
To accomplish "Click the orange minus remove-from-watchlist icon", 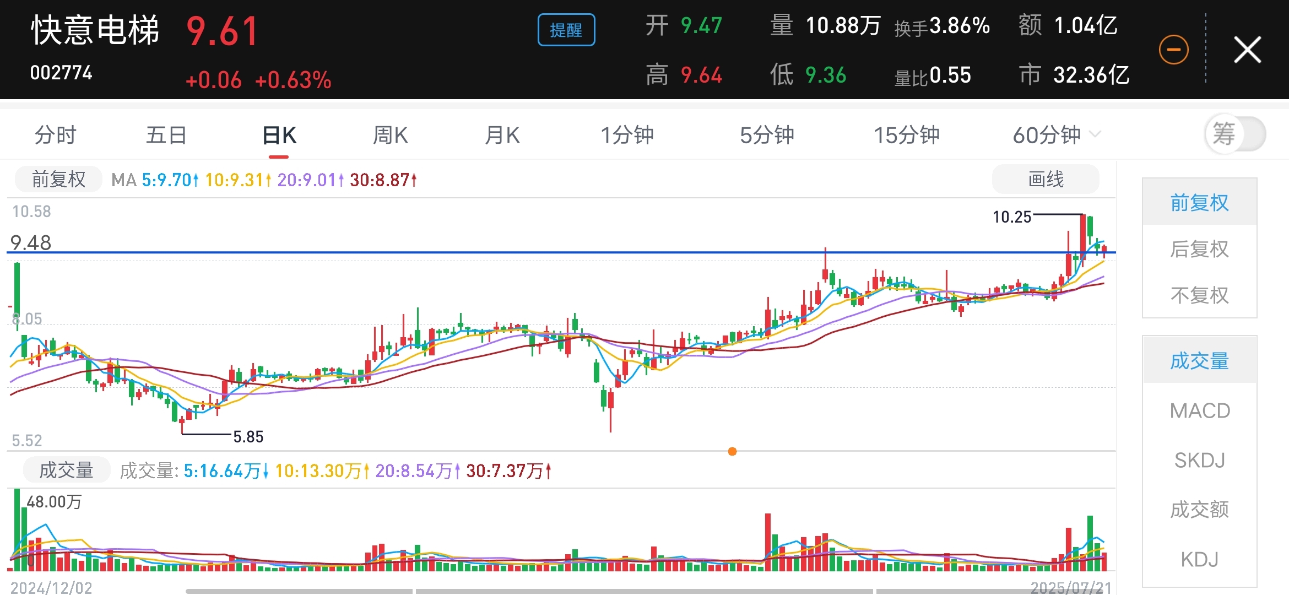I will click(x=1173, y=50).
